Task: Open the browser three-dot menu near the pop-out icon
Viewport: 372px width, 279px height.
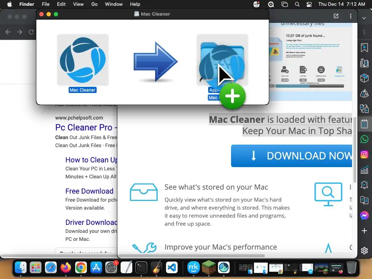Action: pos(351,16)
